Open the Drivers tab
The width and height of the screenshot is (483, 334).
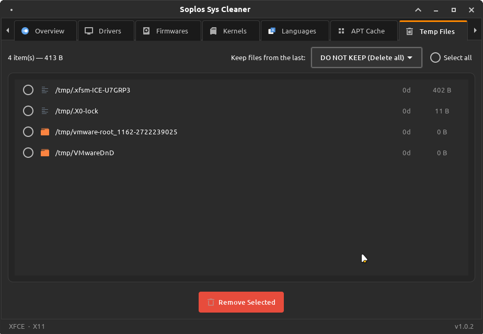(x=106, y=31)
